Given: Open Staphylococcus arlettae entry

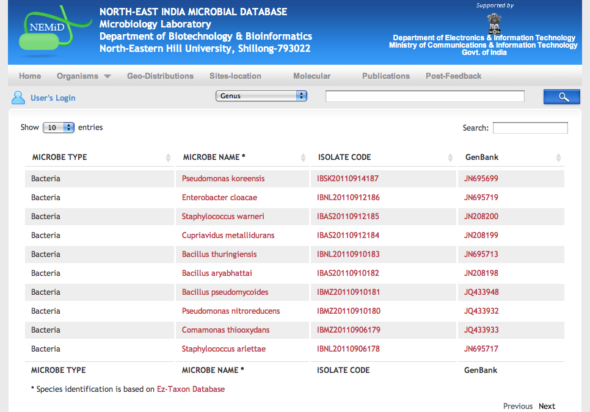Looking at the screenshot, I should [x=224, y=349].
